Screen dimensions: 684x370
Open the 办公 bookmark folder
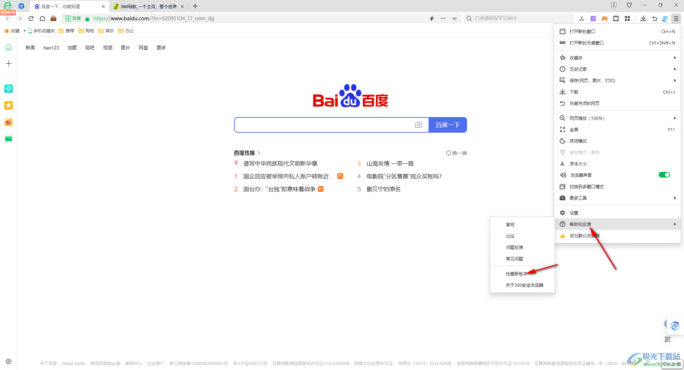126,31
